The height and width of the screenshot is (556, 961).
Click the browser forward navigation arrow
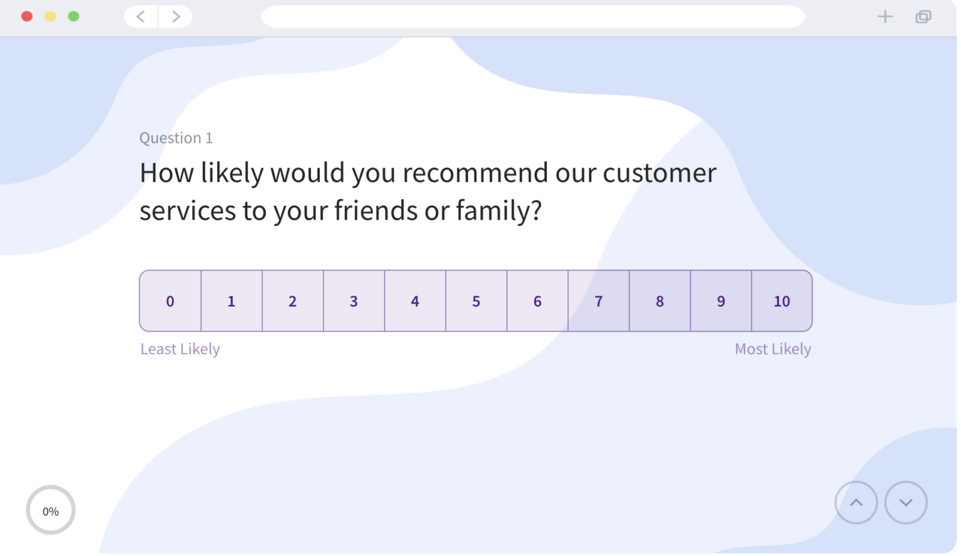tap(176, 16)
